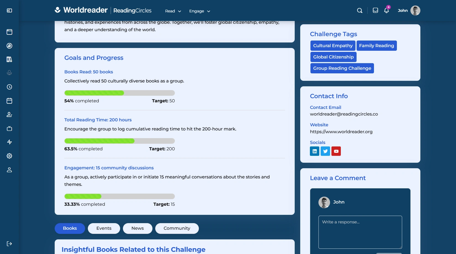
Task: Expand the Read dropdown menu
Action: 173,11
